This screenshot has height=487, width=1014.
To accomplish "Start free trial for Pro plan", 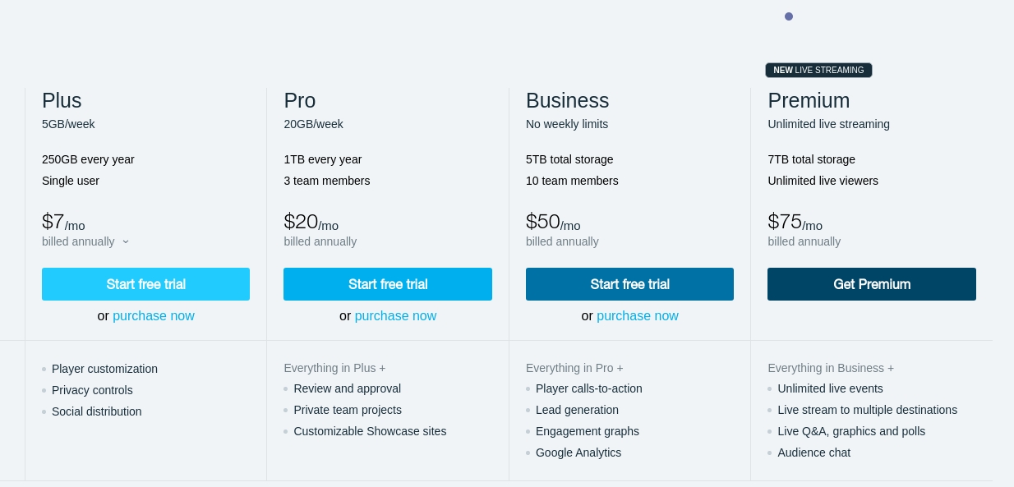I will point(388,284).
